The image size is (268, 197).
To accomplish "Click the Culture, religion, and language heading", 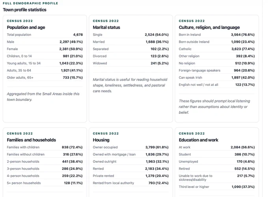I will 209,27.
